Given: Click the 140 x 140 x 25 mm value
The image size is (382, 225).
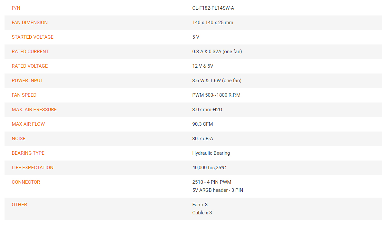Looking at the screenshot, I should (213, 23).
